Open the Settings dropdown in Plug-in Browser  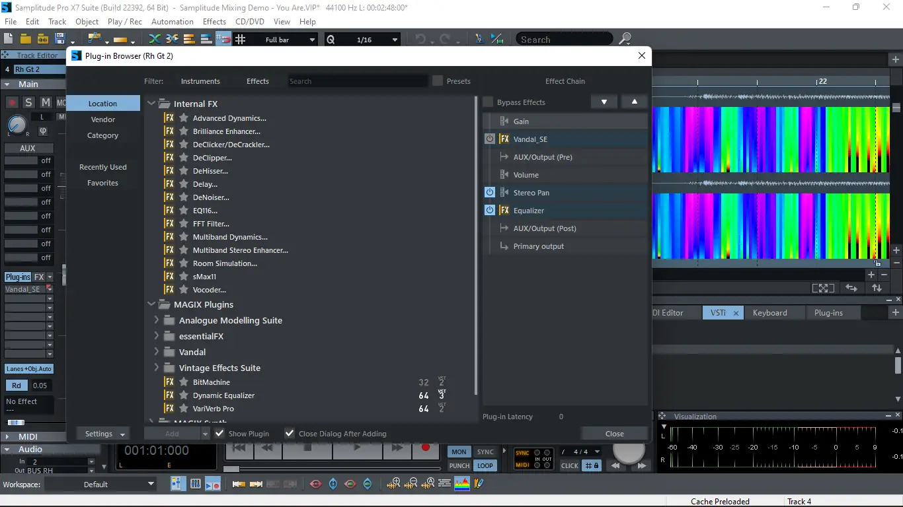coord(104,434)
